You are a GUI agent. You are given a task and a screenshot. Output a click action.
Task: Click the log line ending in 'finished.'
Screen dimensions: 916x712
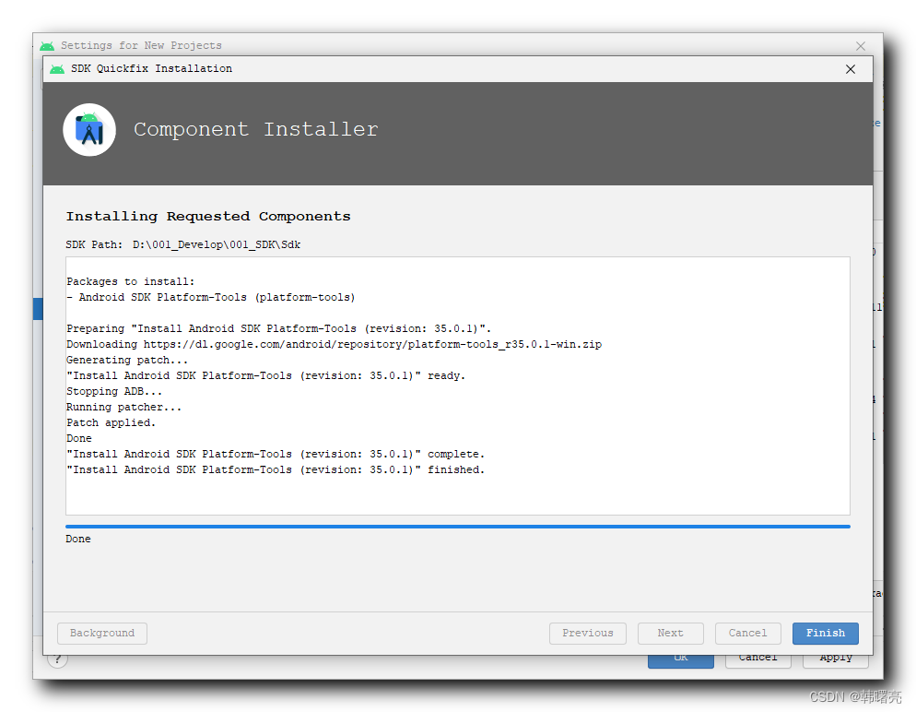click(x=276, y=470)
